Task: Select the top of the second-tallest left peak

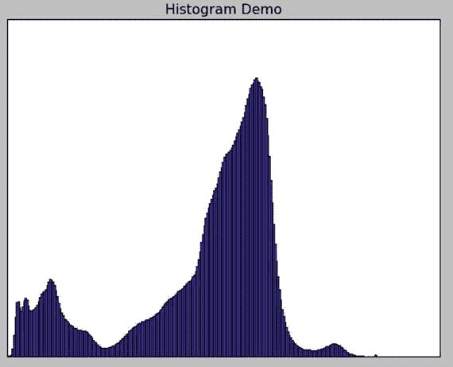Action: click(x=51, y=280)
